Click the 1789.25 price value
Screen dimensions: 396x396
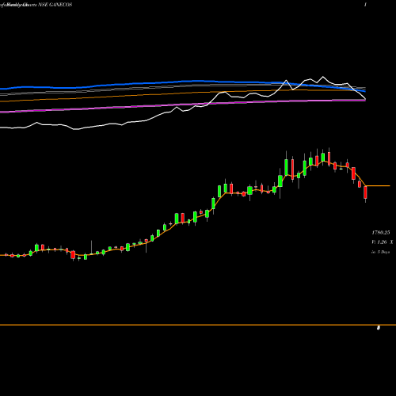click(381, 233)
